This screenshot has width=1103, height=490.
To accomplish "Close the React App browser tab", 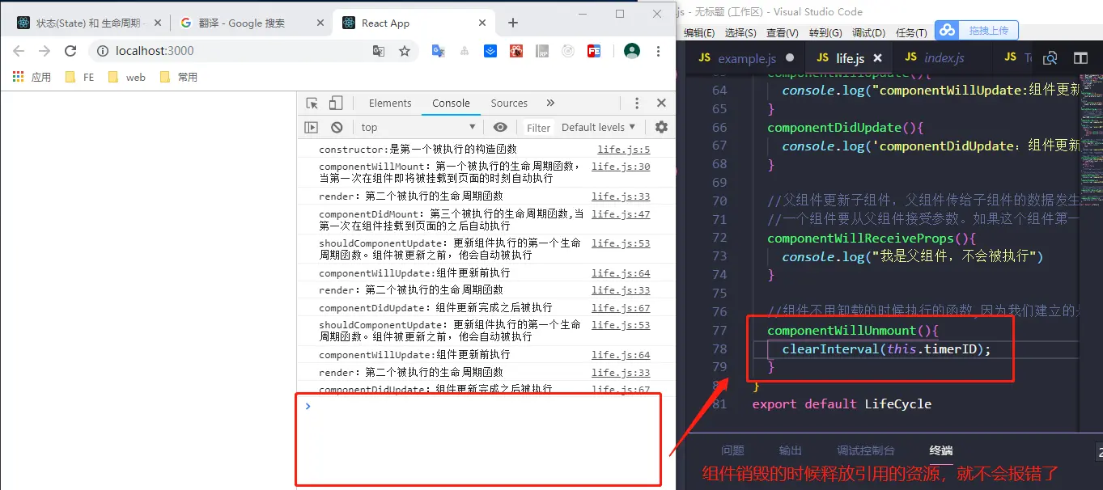I will [483, 23].
